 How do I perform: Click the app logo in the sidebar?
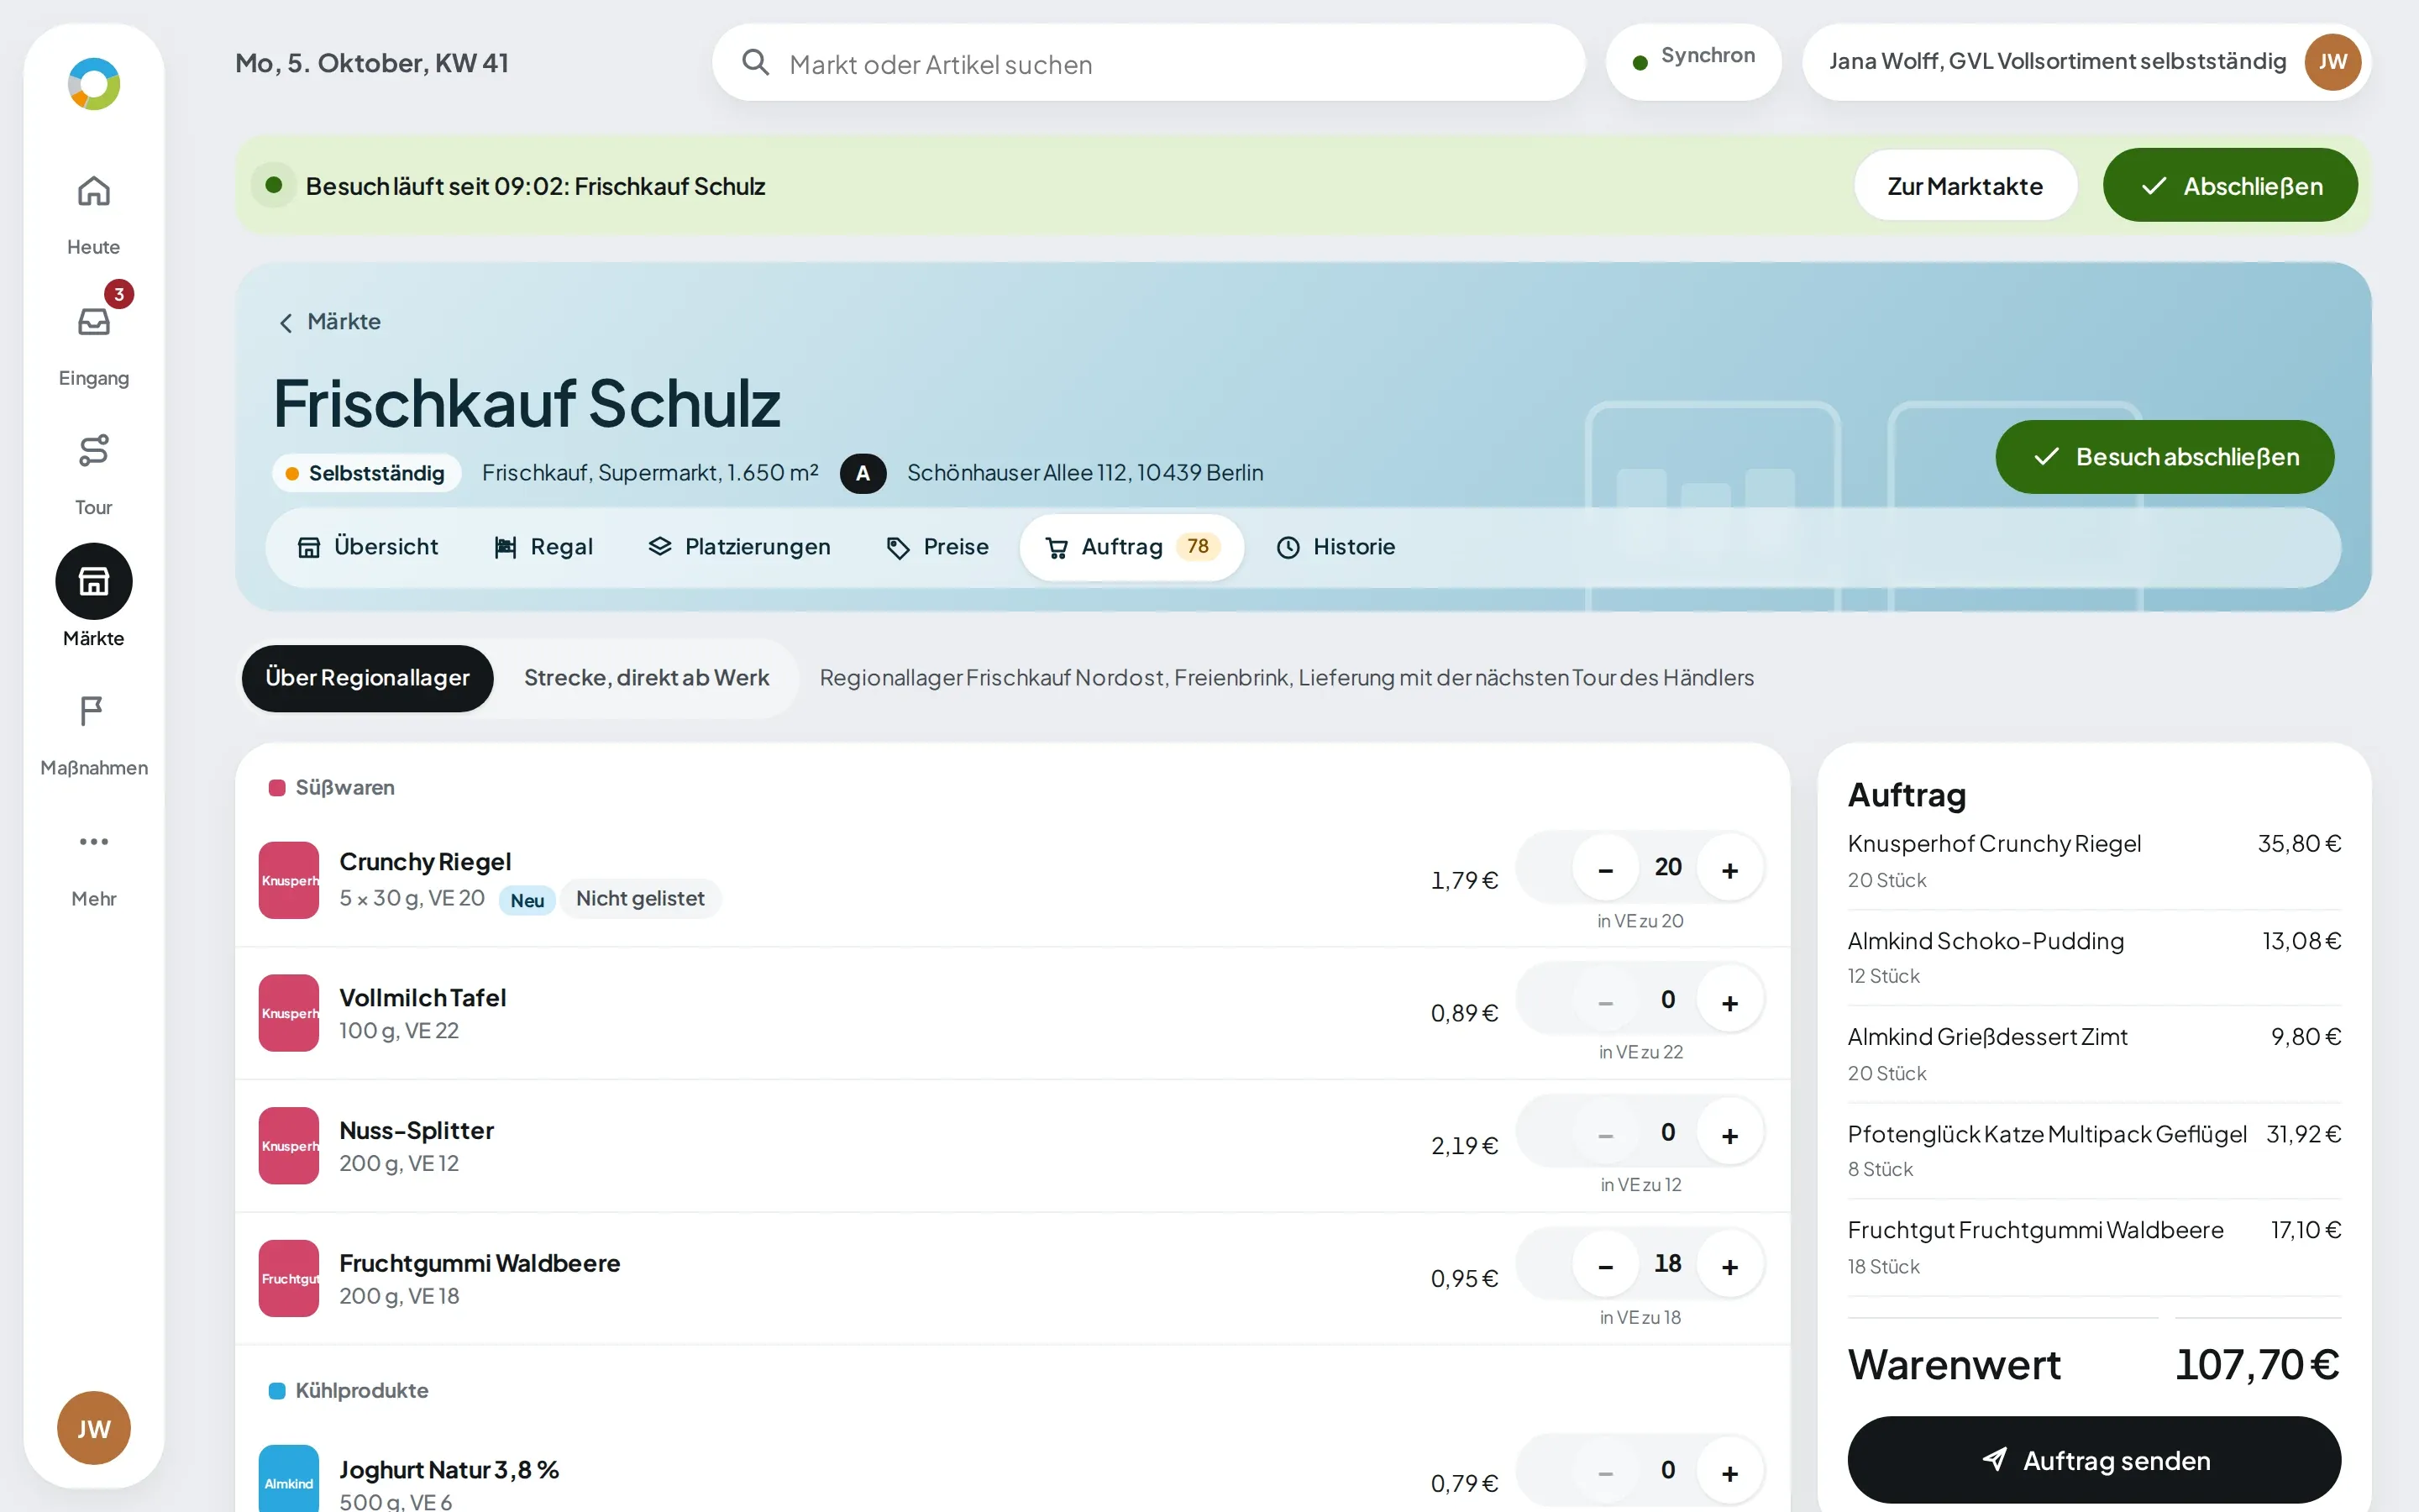coord(93,84)
